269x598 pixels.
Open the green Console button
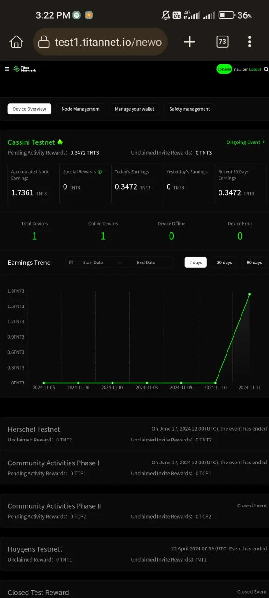[x=224, y=69]
